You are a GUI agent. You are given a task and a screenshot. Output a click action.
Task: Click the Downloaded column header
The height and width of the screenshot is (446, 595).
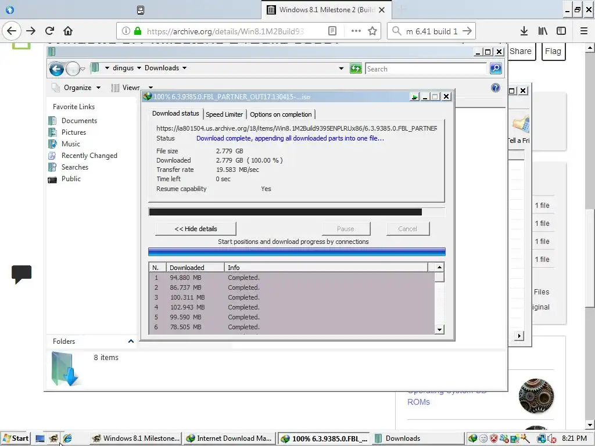(x=195, y=267)
